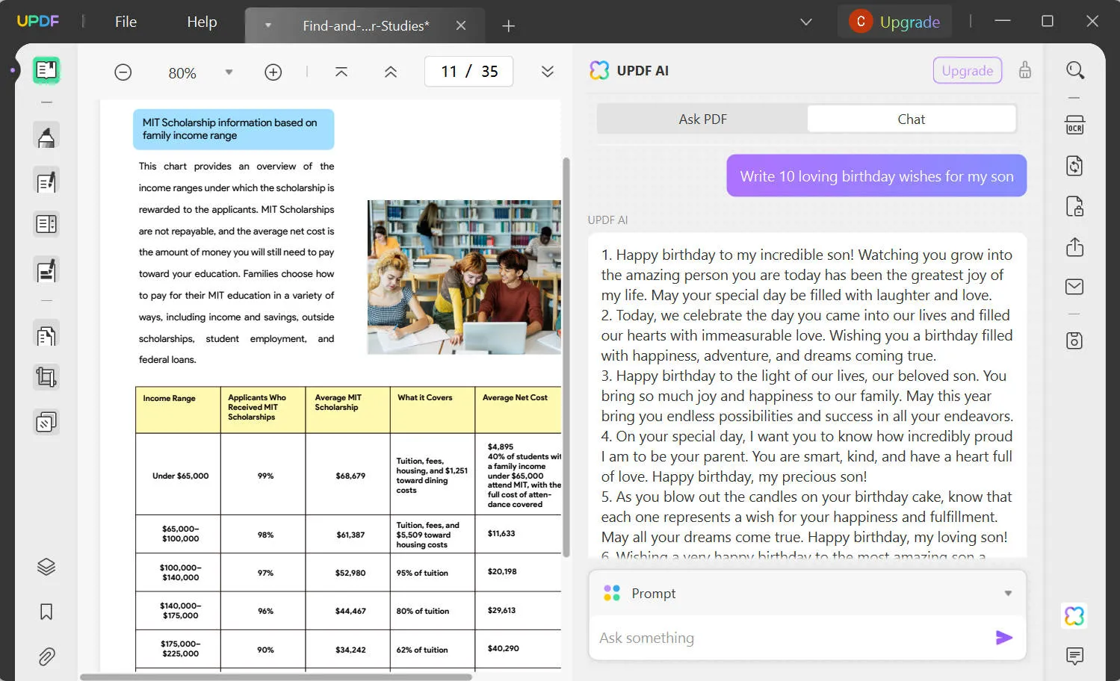Zoom out with the minus icon
The image size is (1120, 681).
pyautogui.click(x=123, y=72)
